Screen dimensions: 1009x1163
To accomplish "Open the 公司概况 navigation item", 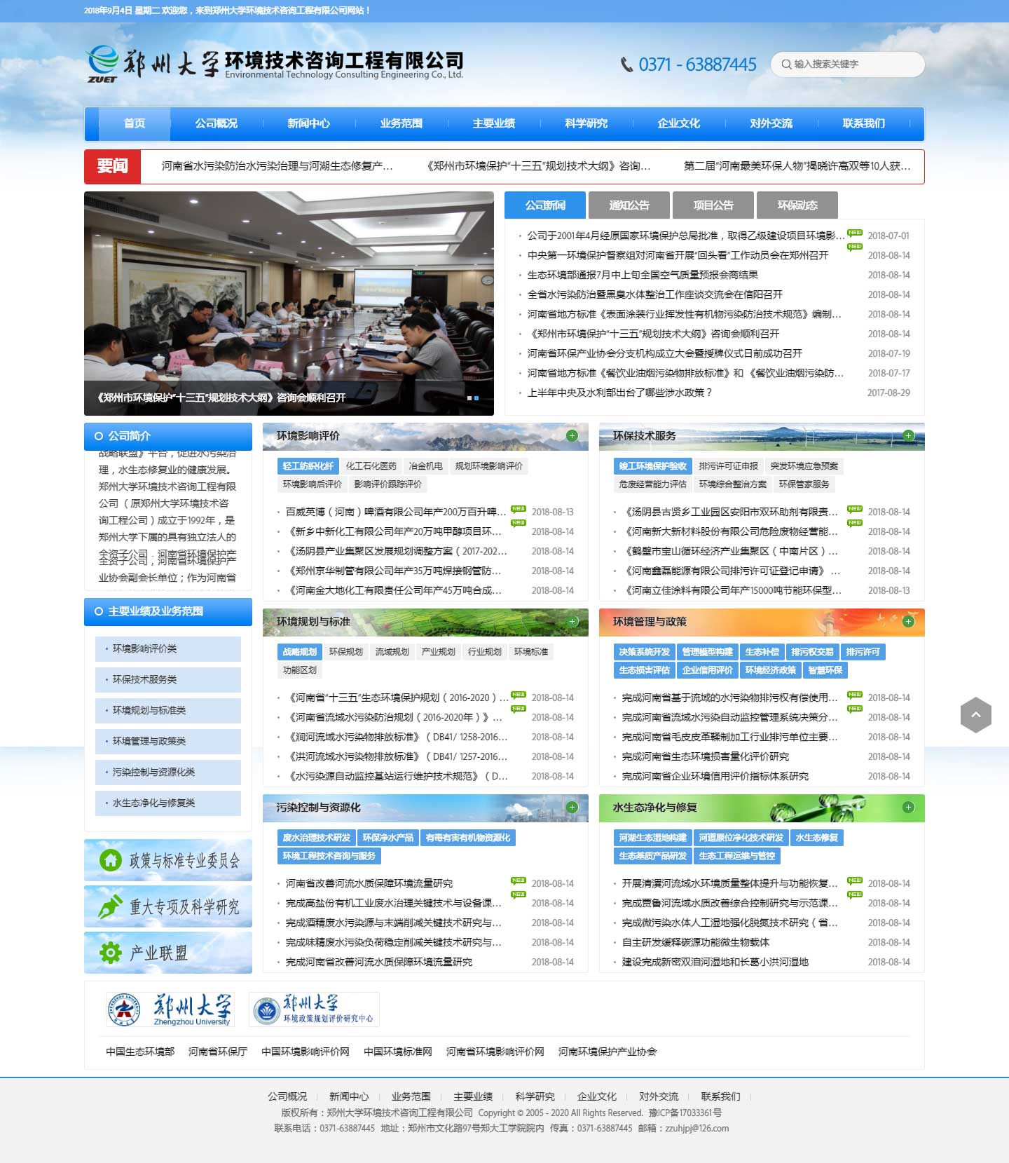I will pos(217,123).
